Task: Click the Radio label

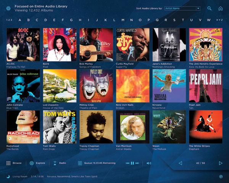Action: tap(63, 163)
